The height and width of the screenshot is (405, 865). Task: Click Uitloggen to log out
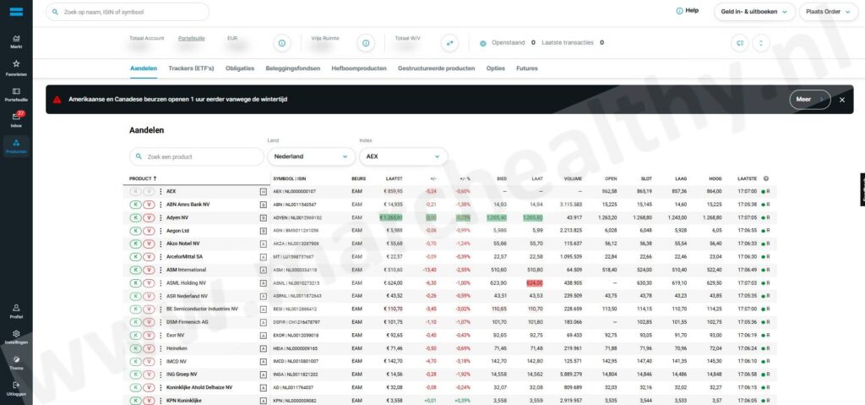coord(16,388)
